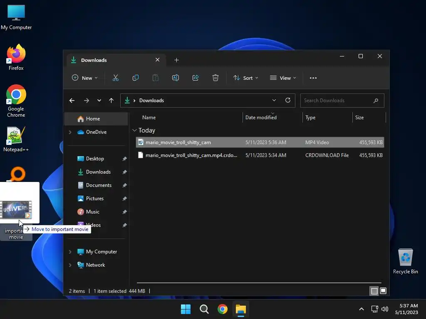Open the clock and date in taskbar
The height and width of the screenshot is (319, 426).
406,309
